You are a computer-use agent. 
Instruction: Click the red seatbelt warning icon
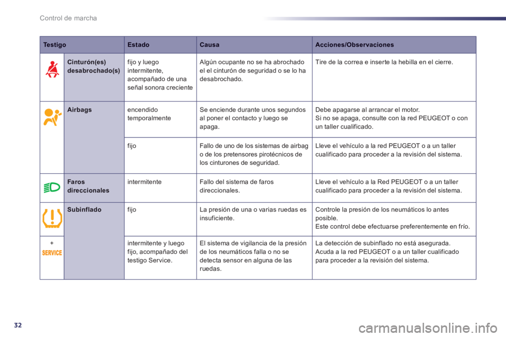52,70
